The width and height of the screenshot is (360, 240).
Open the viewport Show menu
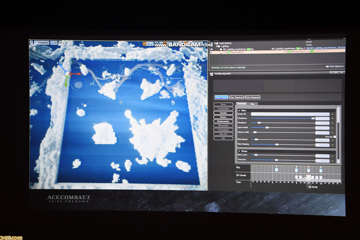[x=62, y=43]
